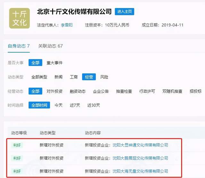Select 重大事件 filter
The width and height of the screenshot is (205, 178).
tap(54, 63)
